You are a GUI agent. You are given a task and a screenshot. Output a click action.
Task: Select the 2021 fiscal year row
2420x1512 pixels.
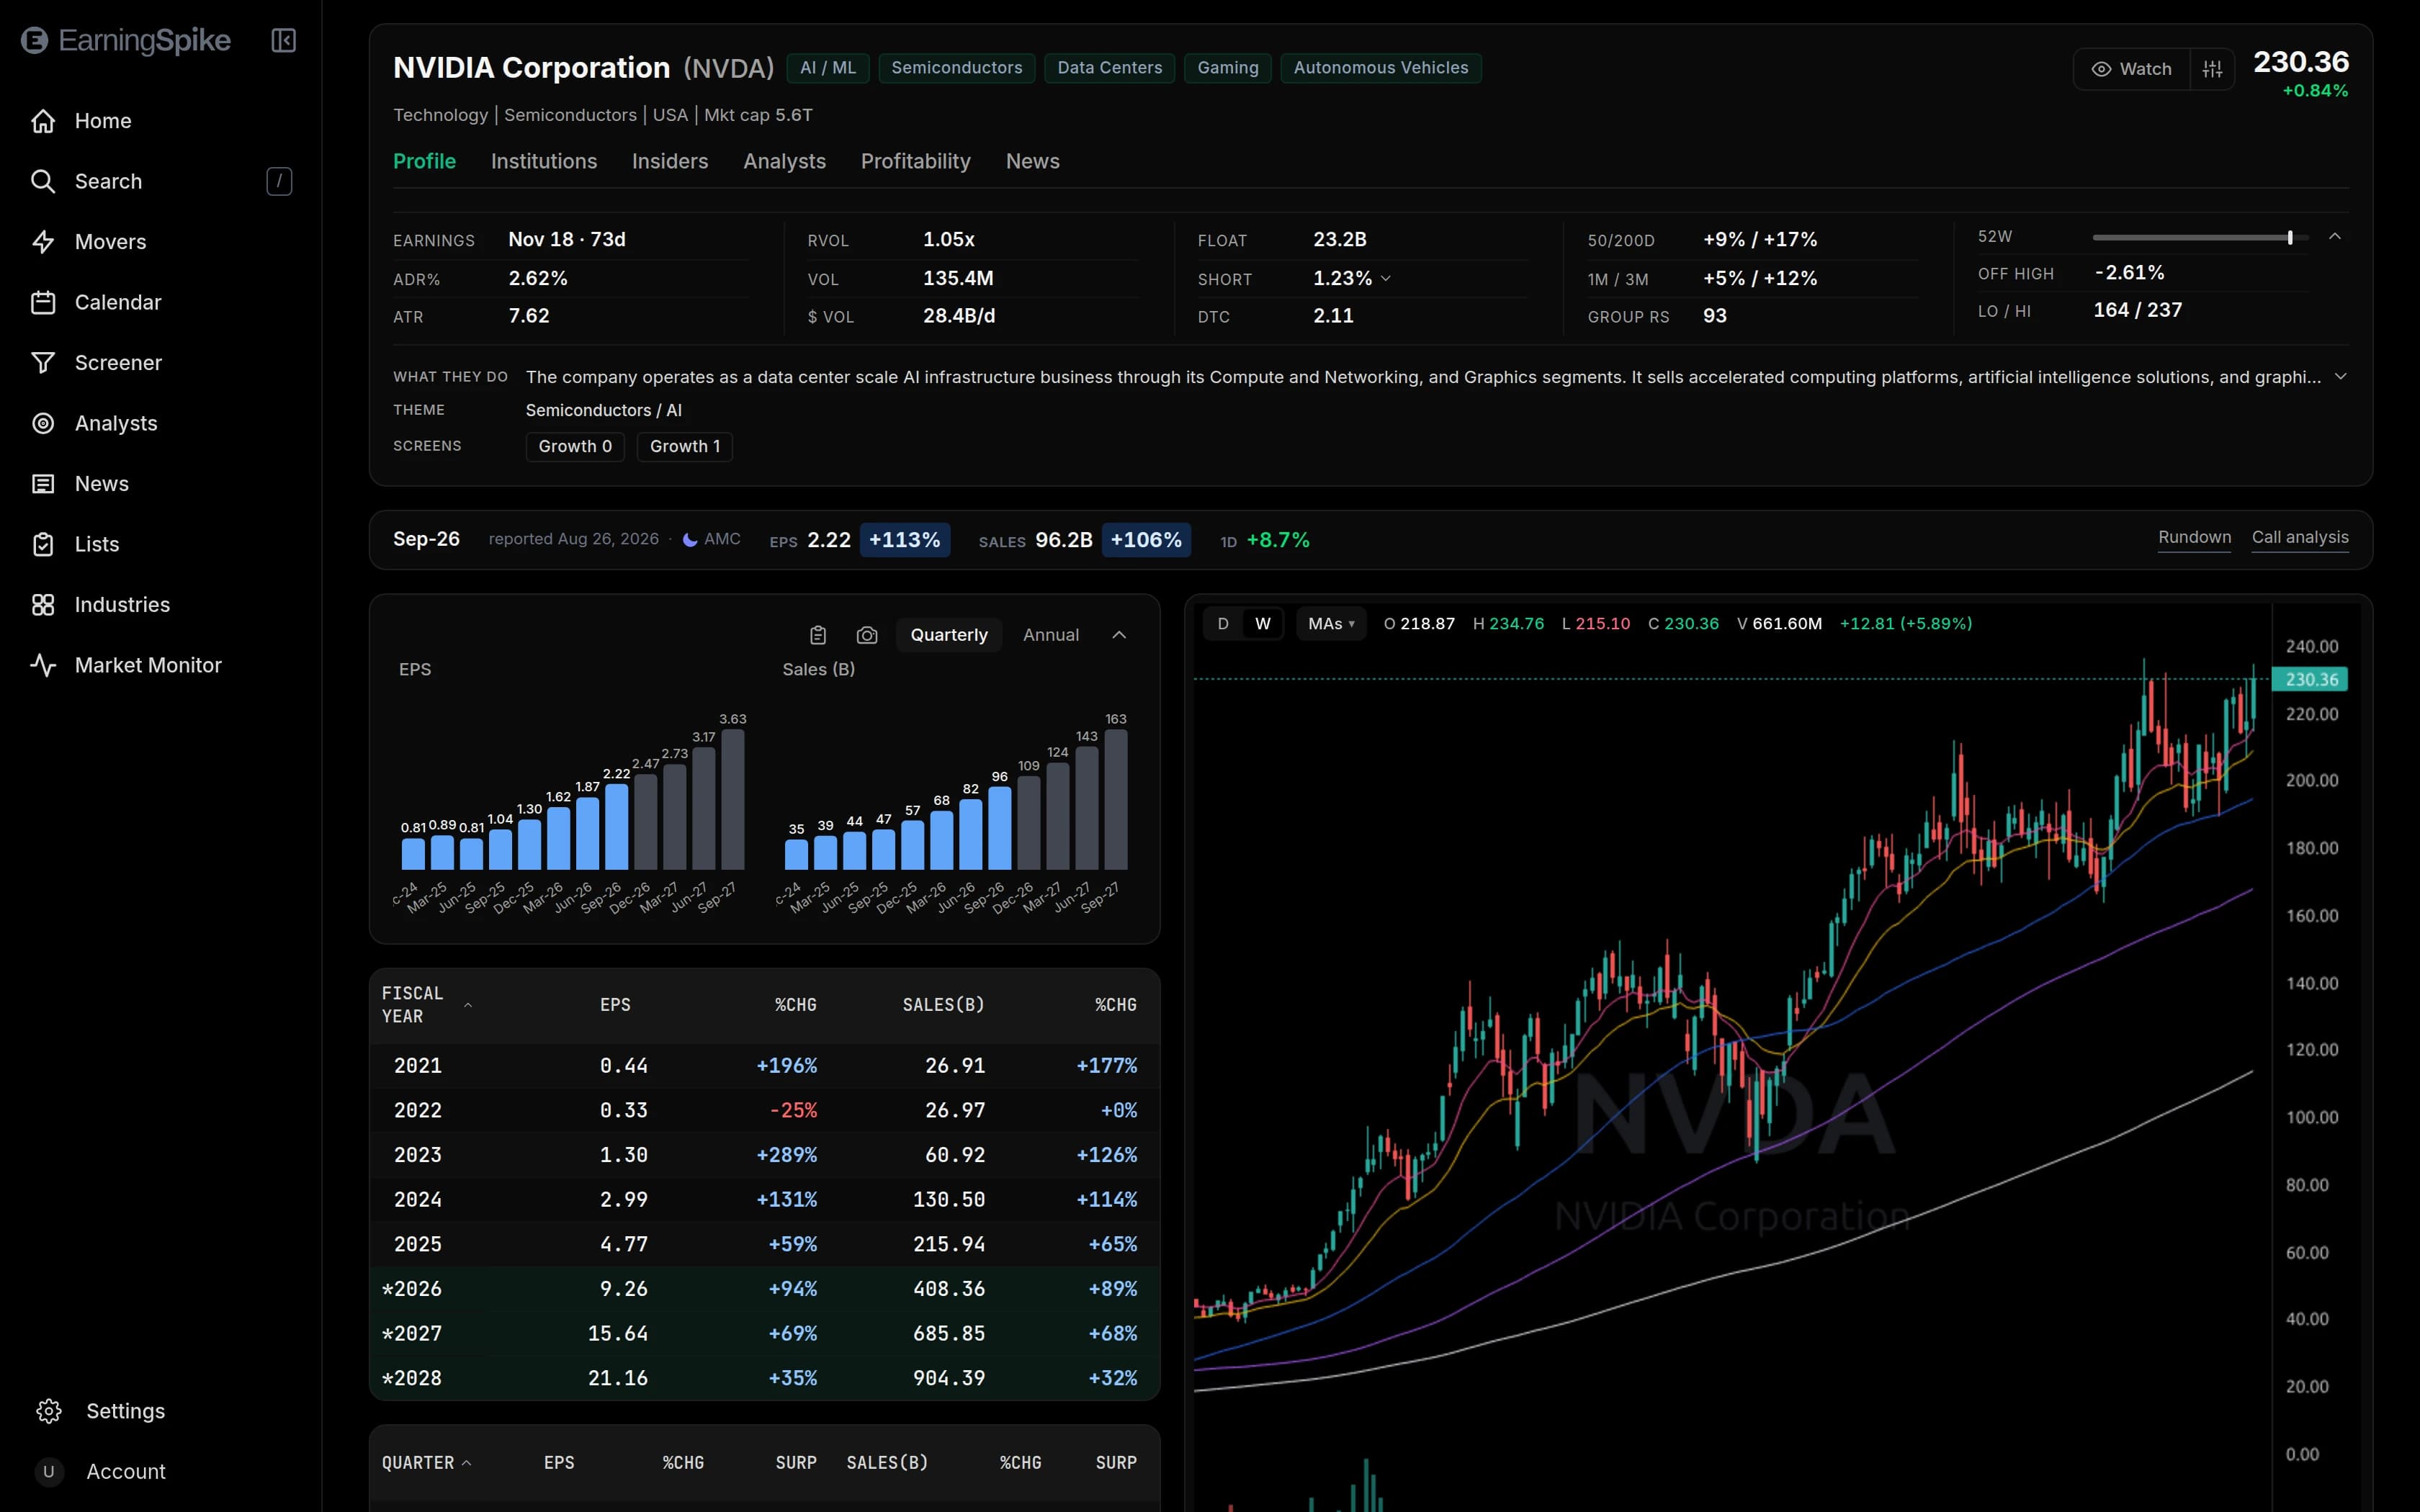(x=765, y=1067)
